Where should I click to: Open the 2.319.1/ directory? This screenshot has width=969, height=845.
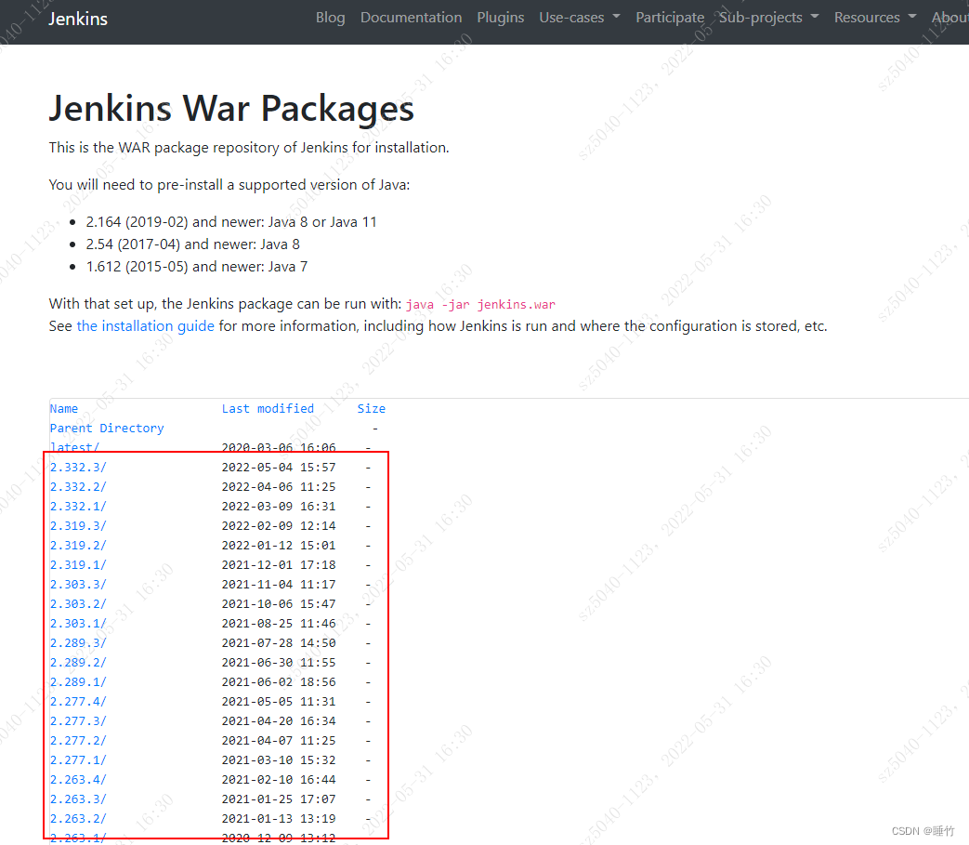[78, 565]
